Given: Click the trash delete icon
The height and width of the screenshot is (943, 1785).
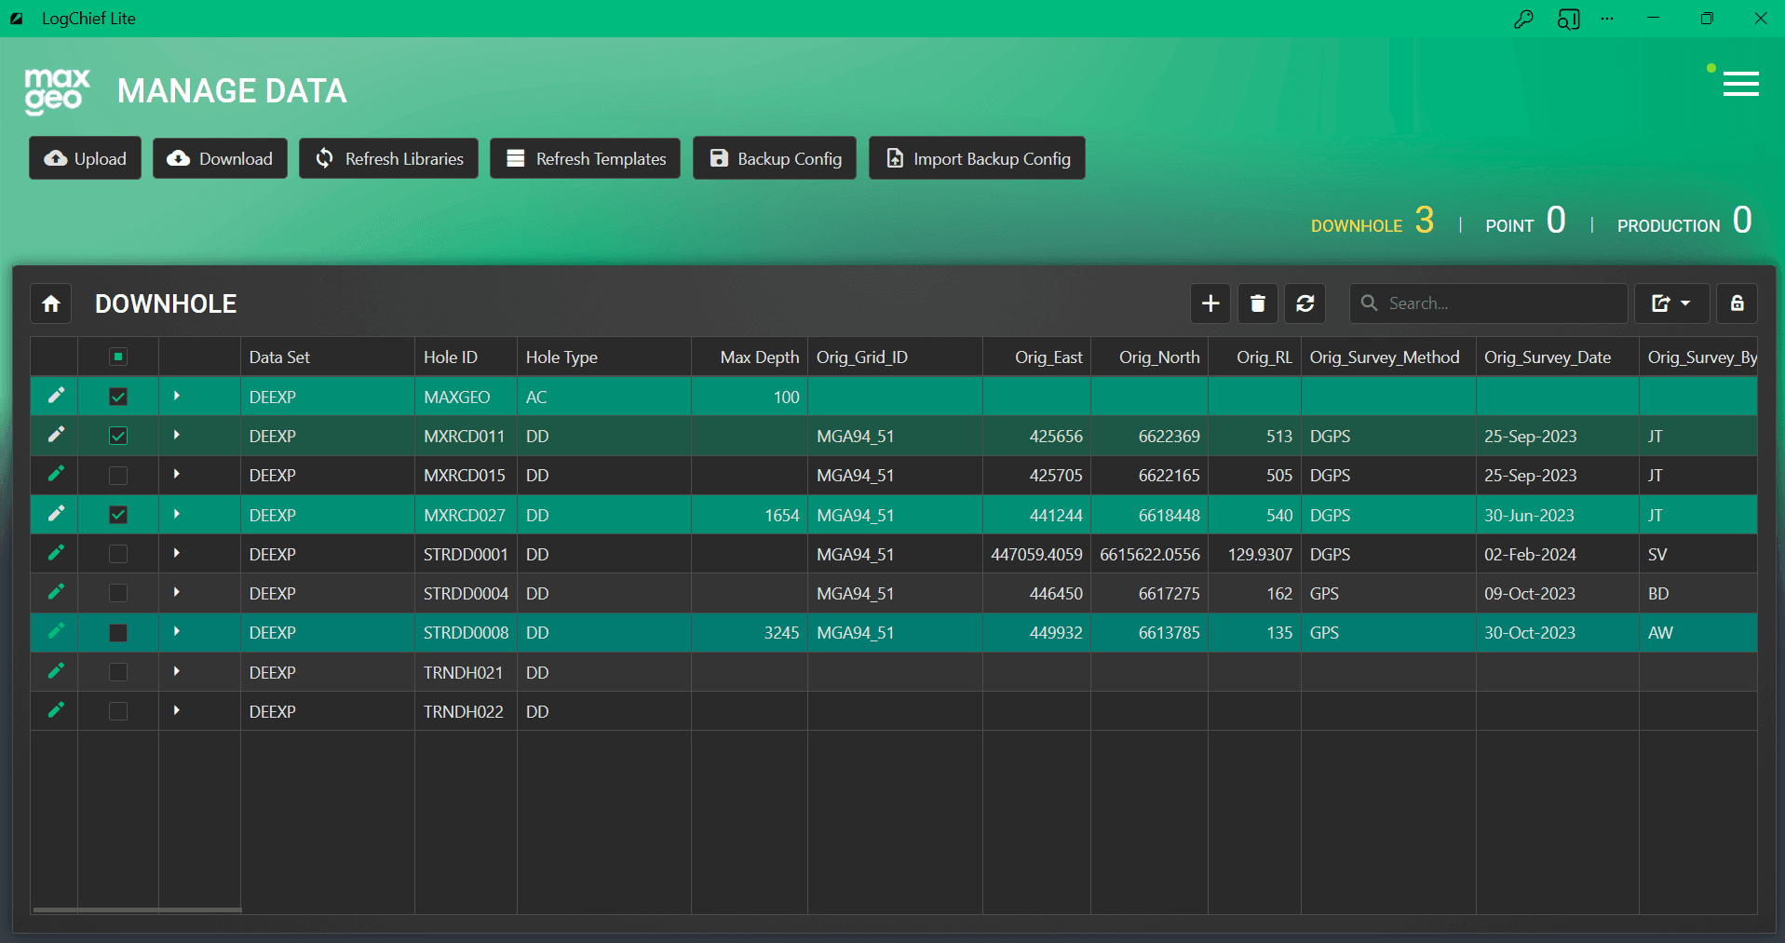Looking at the screenshot, I should coord(1258,303).
